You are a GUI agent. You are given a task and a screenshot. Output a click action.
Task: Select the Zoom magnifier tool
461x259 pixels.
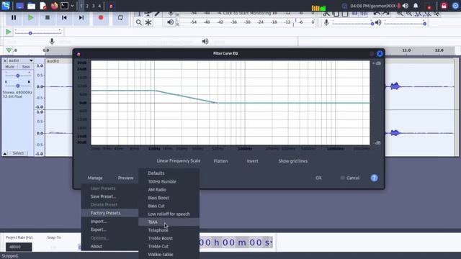[x=139, y=22]
